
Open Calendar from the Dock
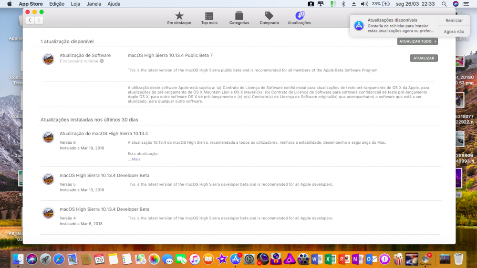click(100, 259)
